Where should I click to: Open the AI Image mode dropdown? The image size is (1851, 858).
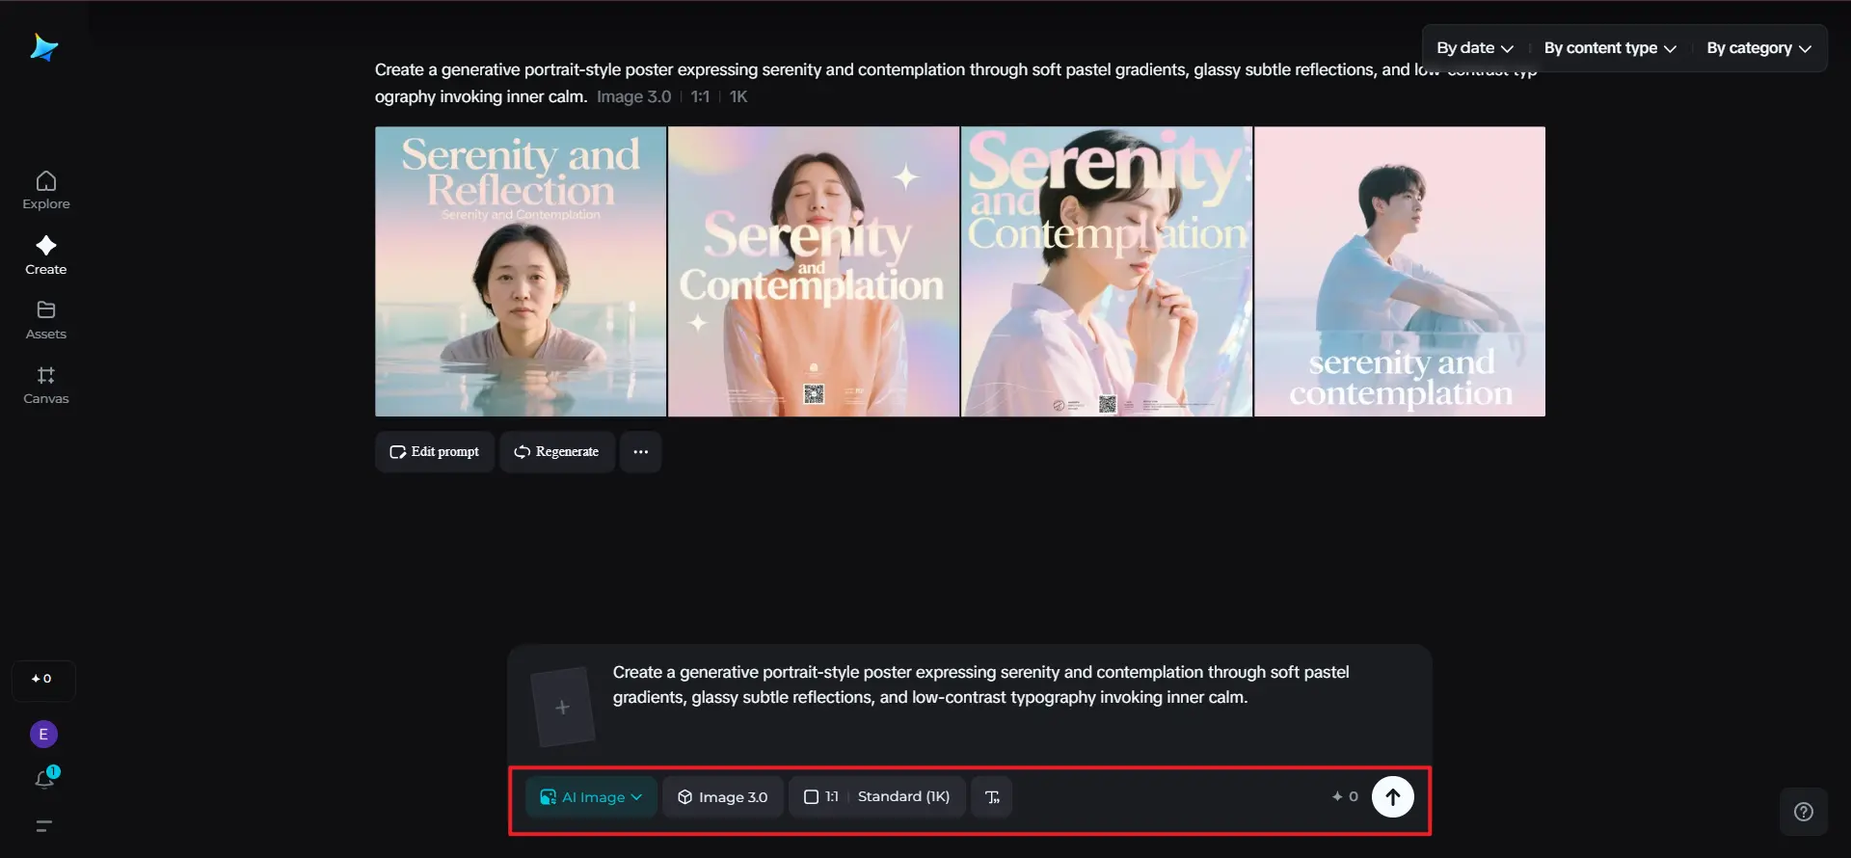click(591, 797)
